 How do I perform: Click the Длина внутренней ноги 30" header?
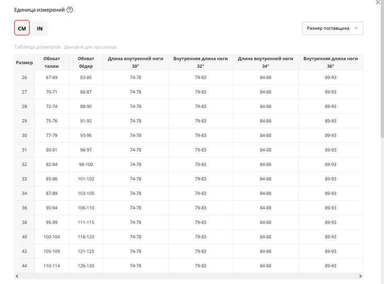[135, 63]
